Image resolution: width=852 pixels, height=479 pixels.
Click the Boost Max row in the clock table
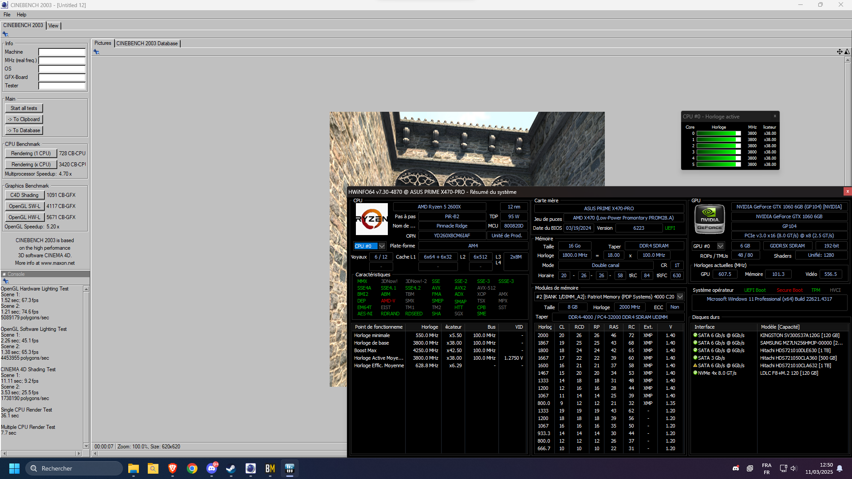(x=439, y=350)
